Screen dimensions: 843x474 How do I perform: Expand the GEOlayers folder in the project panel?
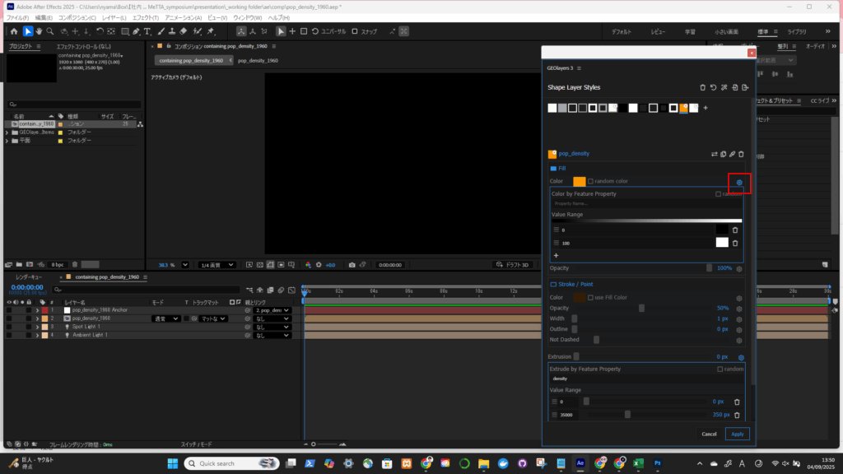(7, 132)
